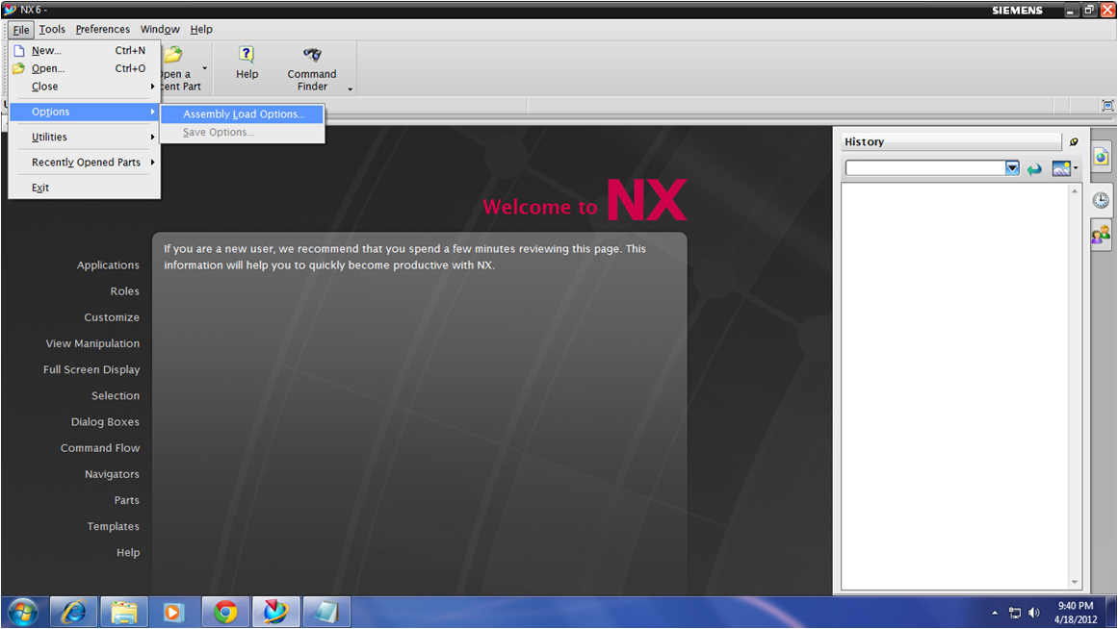This screenshot has width=1118, height=629.
Task: Open the File menu
Action: [x=20, y=29]
